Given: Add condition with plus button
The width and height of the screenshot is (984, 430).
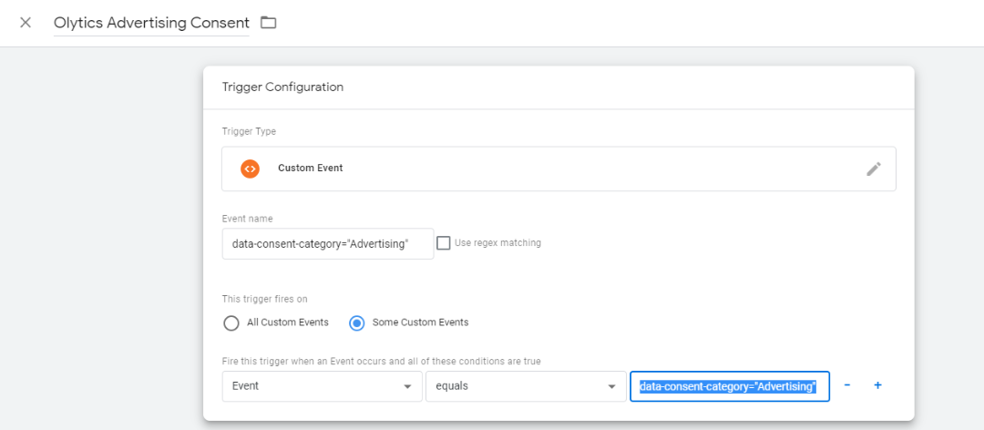Looking at the screenshot, I should [878, 385].
